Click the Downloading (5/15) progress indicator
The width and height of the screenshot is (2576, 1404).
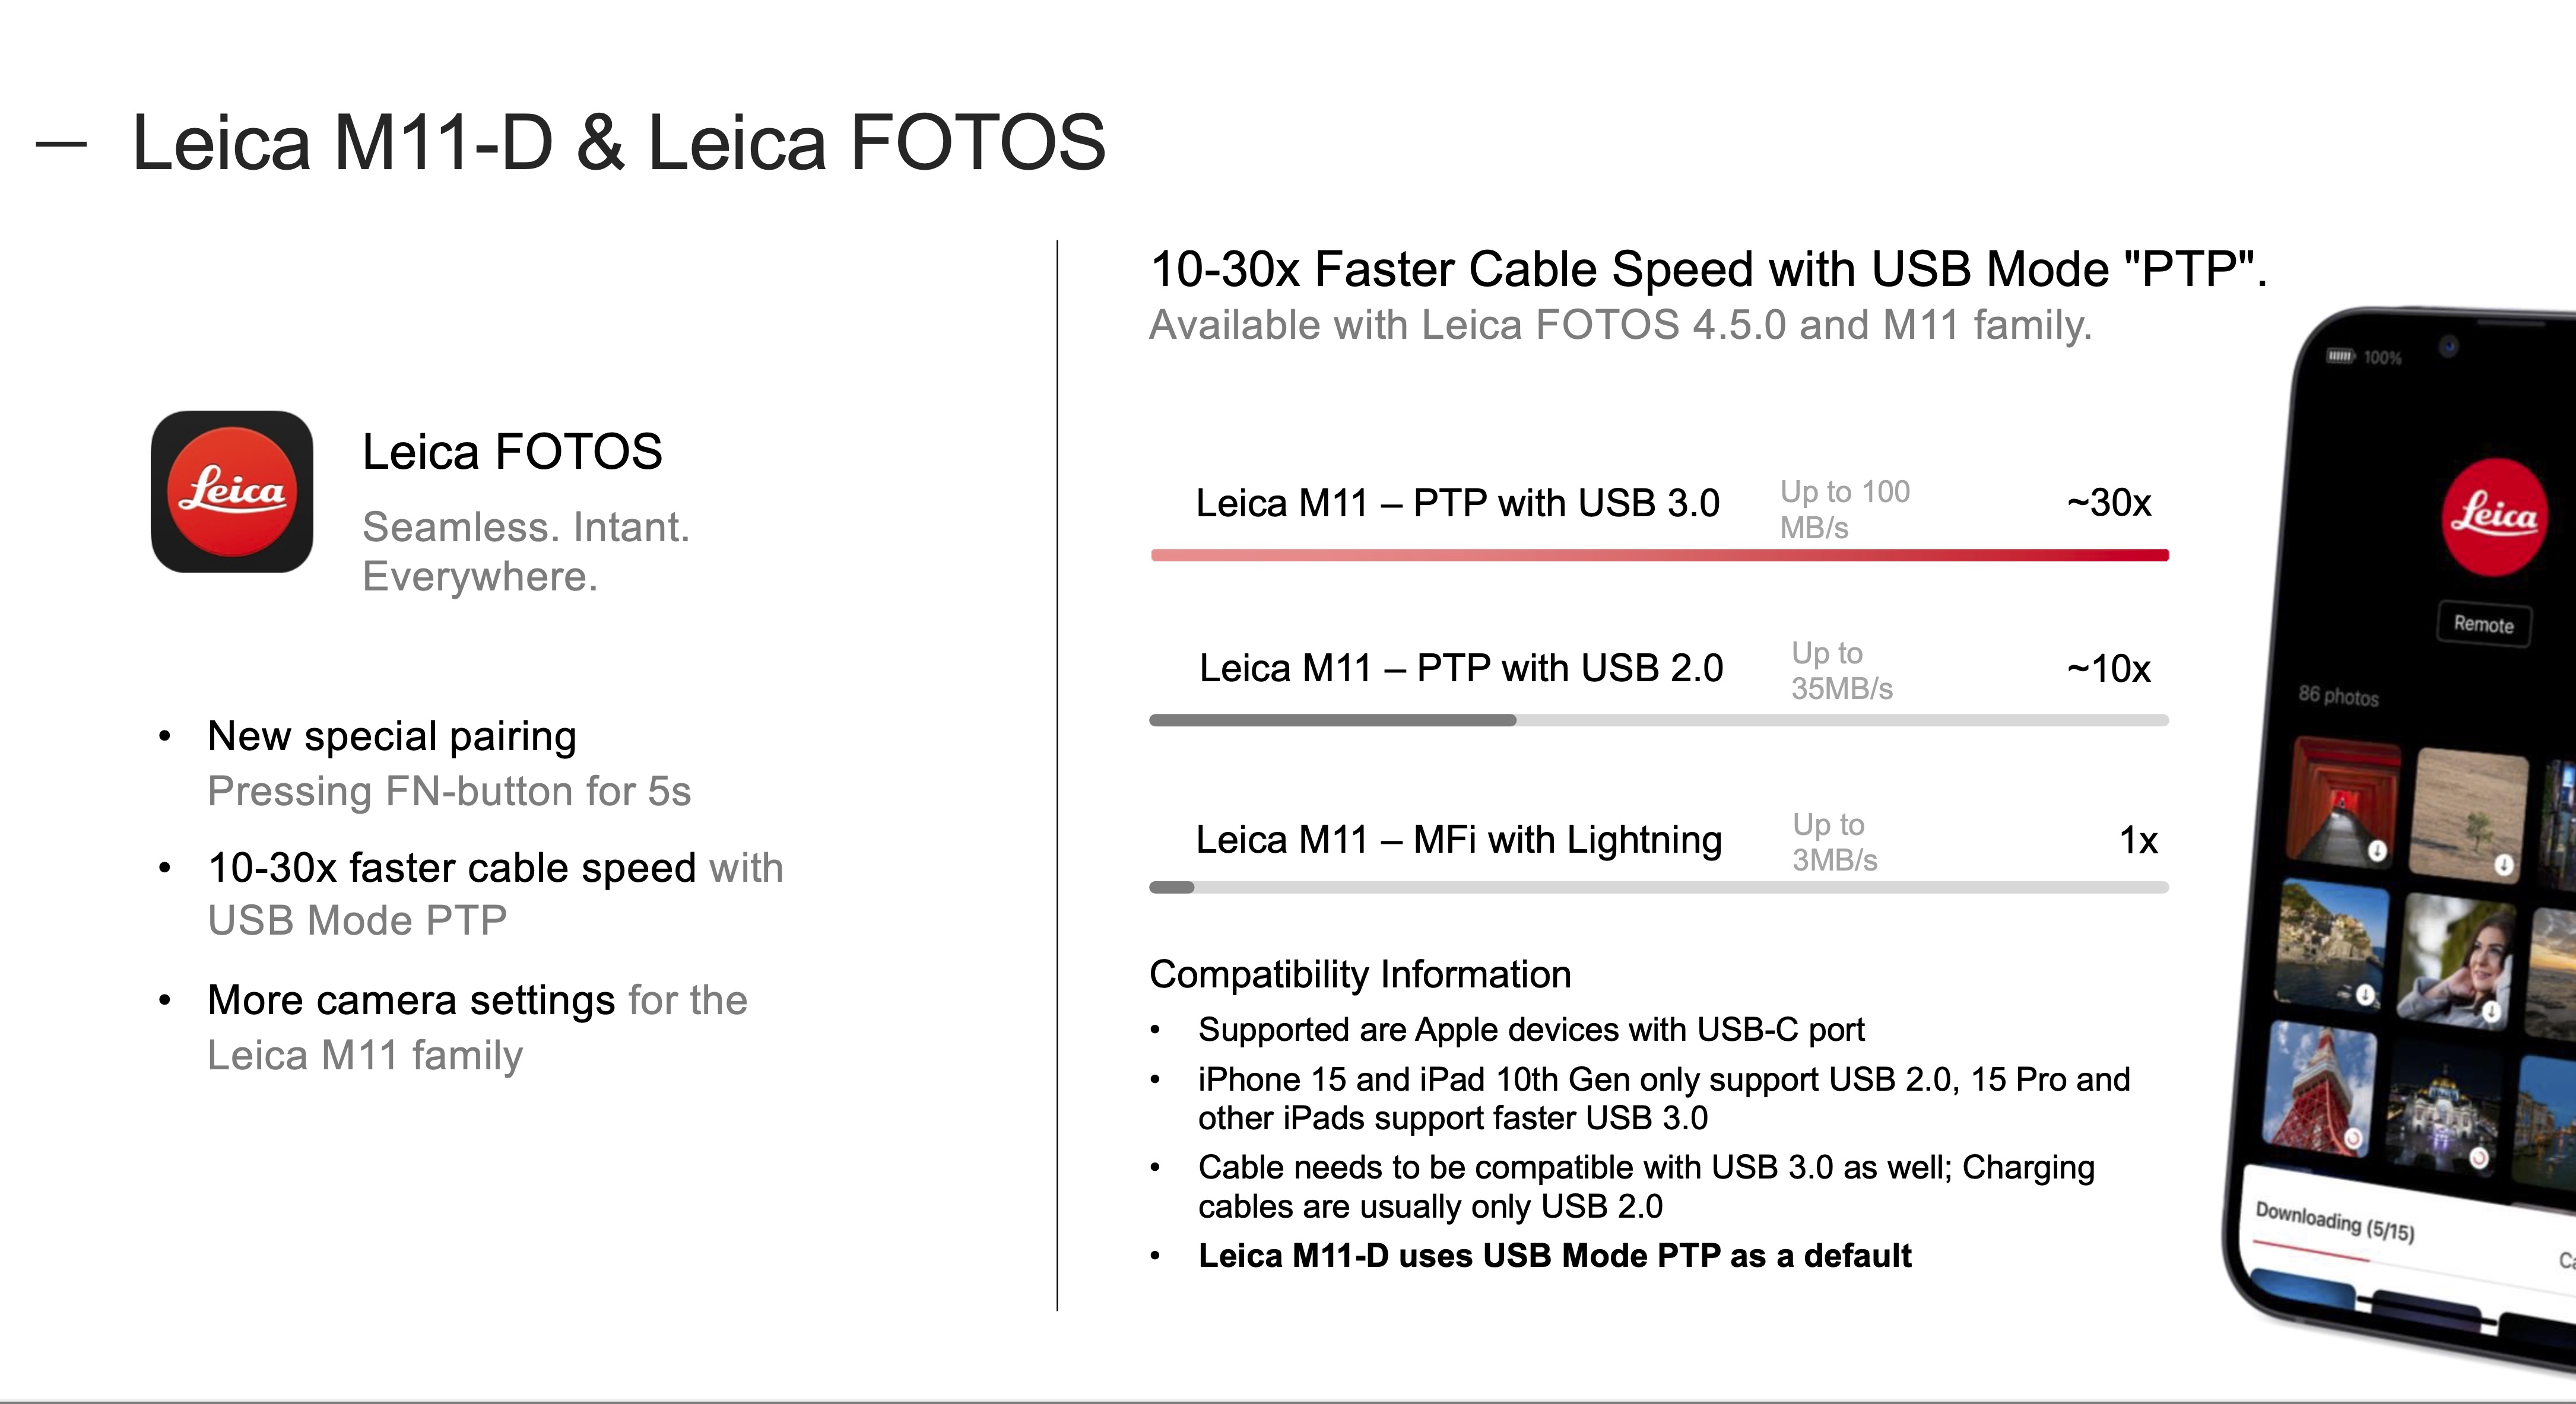(2334, 1222)
